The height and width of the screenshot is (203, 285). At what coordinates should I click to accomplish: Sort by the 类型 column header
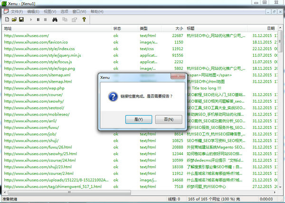point(150,29)
